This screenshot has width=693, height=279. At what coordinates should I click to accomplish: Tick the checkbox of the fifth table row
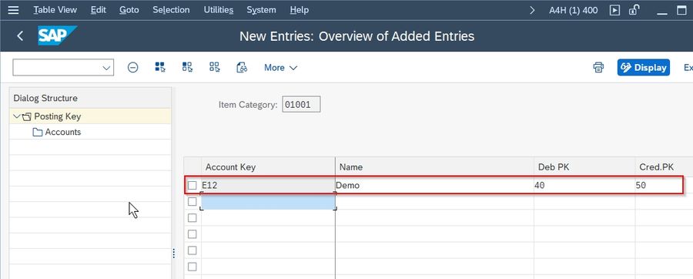point(192,250)
